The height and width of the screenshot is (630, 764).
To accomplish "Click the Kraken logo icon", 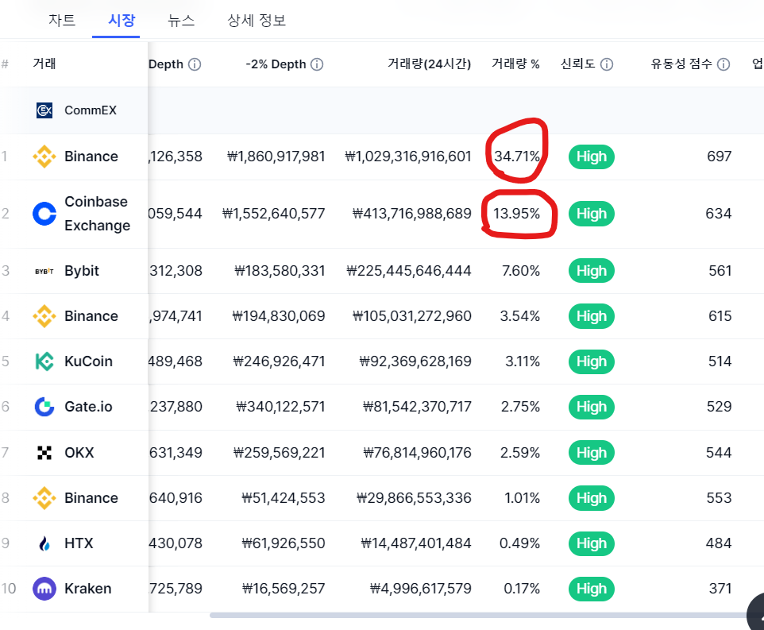I will tap(44, 589).
